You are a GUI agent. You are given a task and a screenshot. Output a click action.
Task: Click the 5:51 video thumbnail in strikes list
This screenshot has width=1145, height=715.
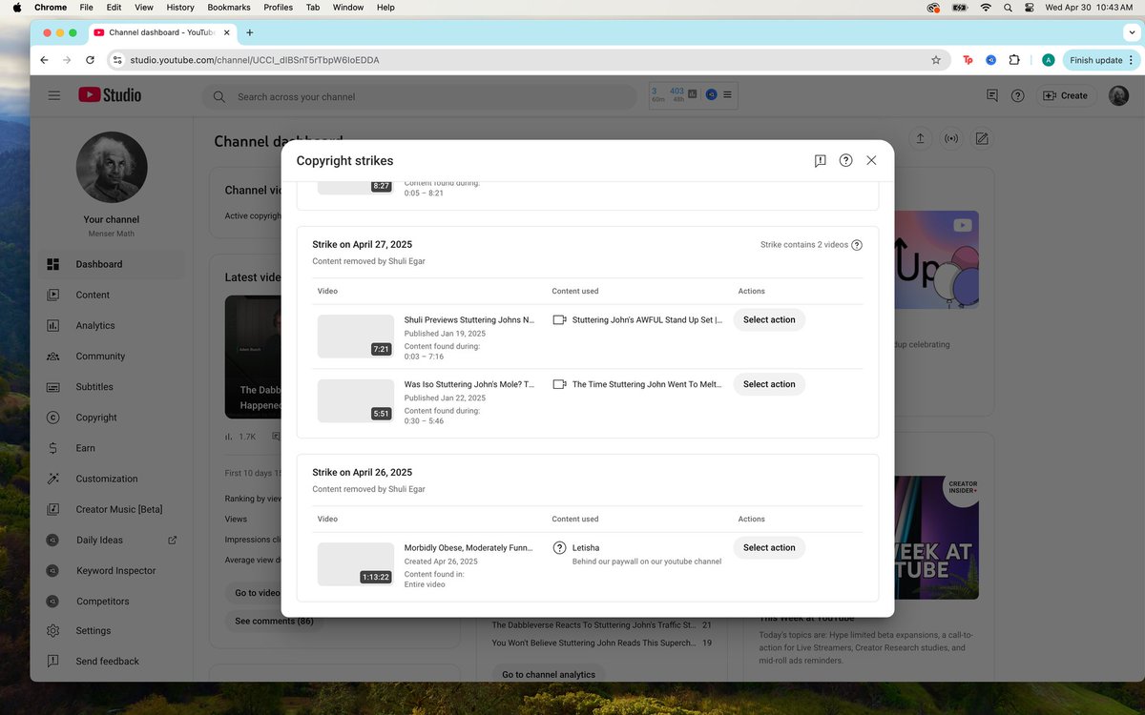click(356, 400)
